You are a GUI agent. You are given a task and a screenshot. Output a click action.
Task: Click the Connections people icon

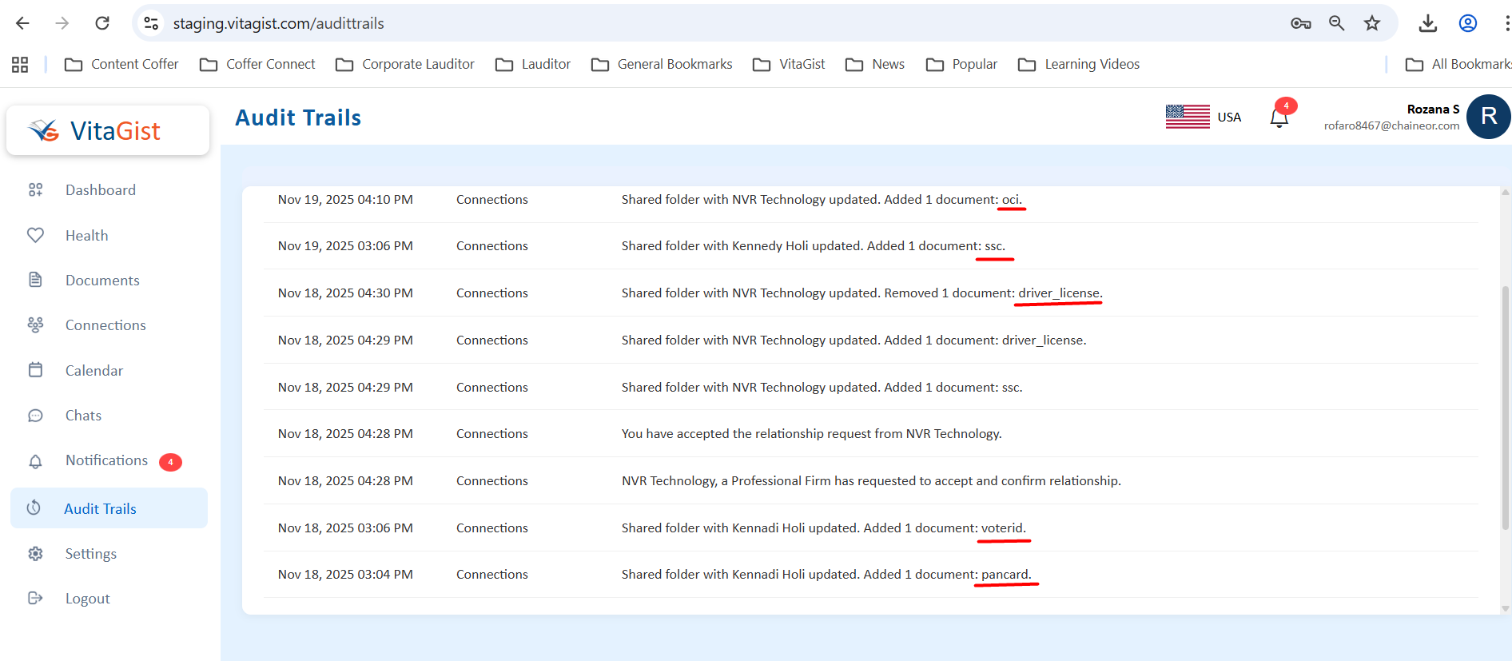click(x=35, y=325)
